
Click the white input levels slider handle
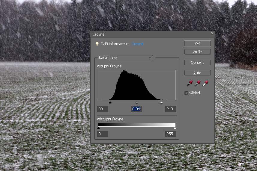[161, 102]
